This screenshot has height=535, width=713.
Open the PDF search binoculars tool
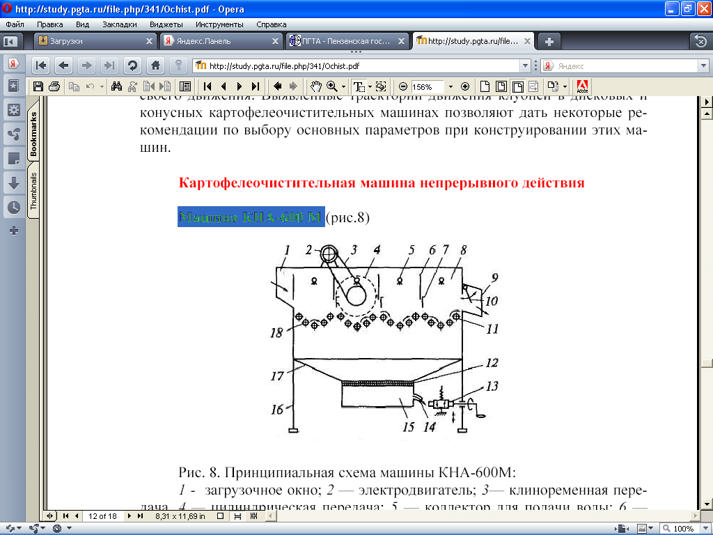[116, 86]
